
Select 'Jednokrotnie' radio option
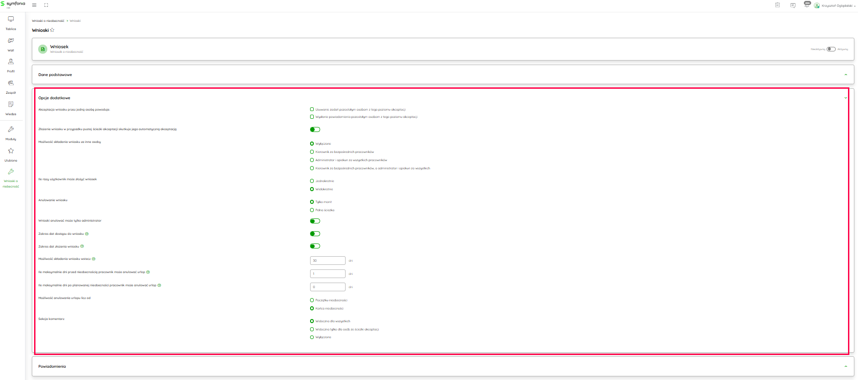click(x=312, y=181)
